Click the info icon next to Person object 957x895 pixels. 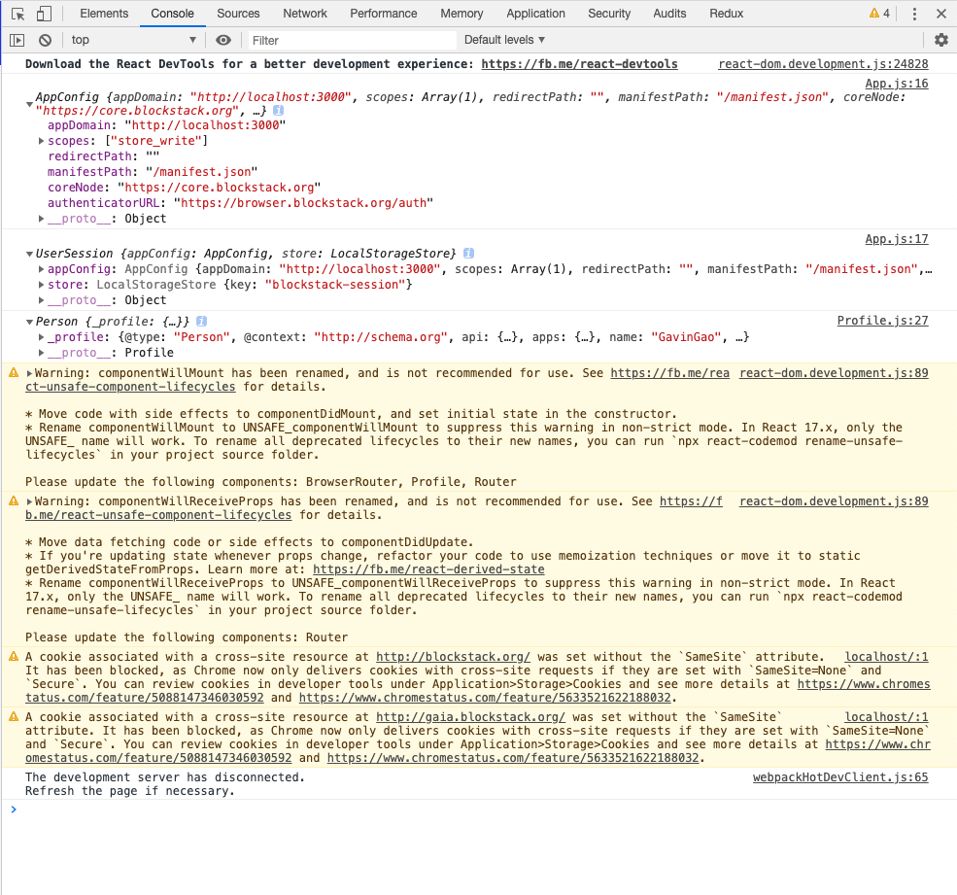(202, 321)
